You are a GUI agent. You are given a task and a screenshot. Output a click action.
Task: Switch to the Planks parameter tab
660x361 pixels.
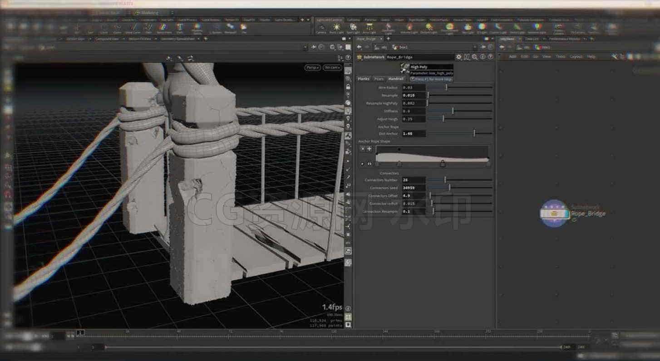coord(364,79)
